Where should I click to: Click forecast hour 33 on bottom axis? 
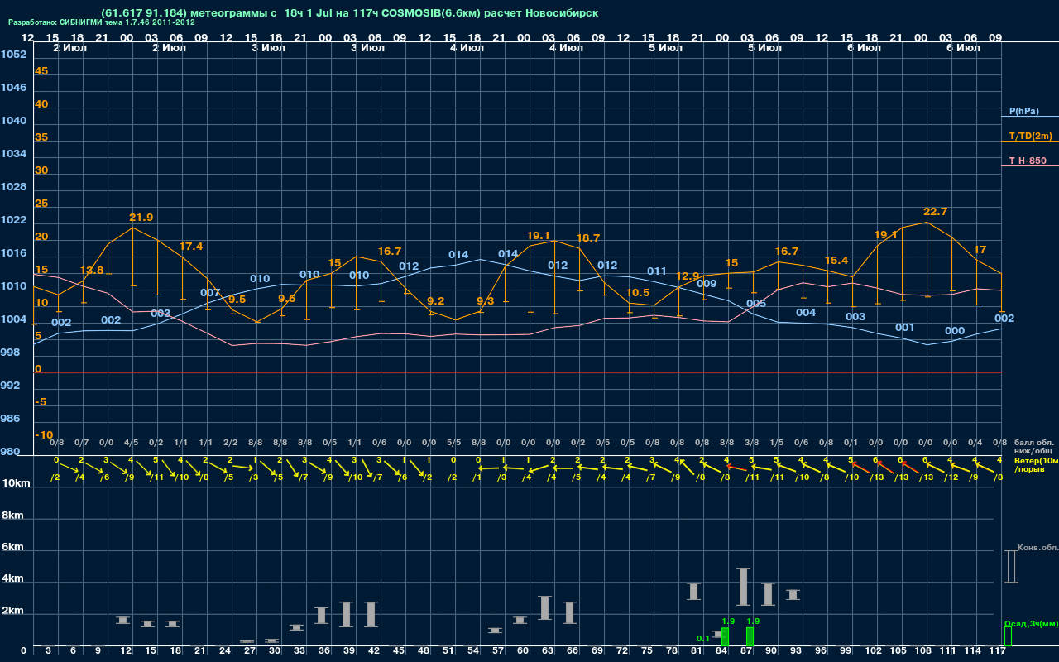point(300,652)
